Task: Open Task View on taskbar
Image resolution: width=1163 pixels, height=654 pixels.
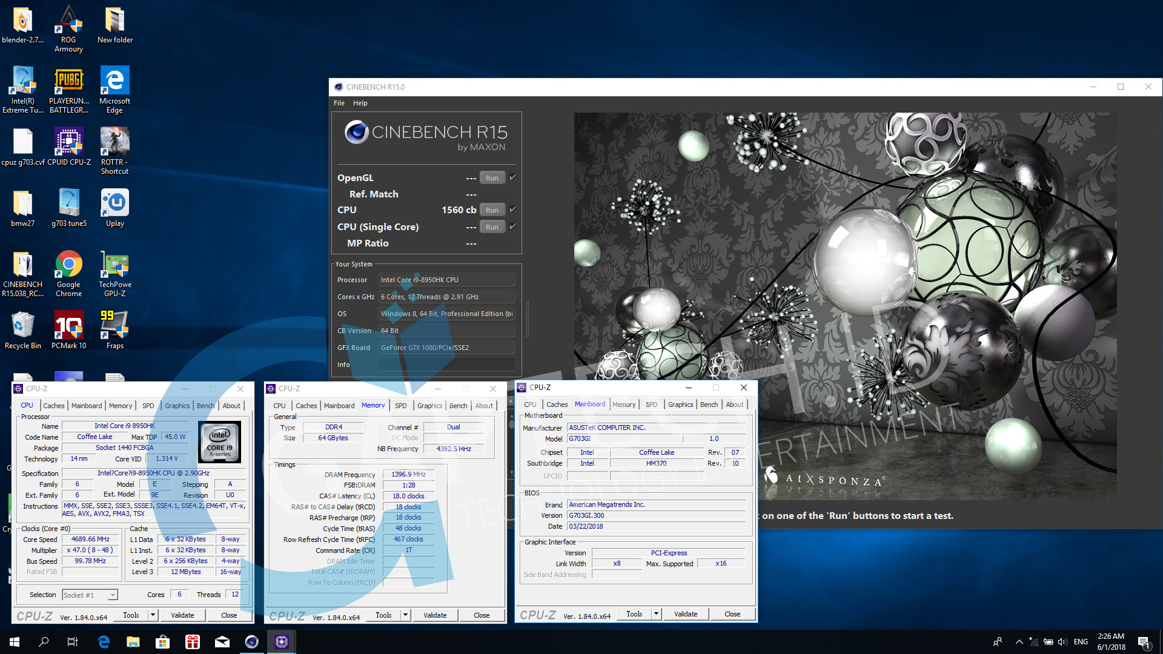Action: (73, 642)
